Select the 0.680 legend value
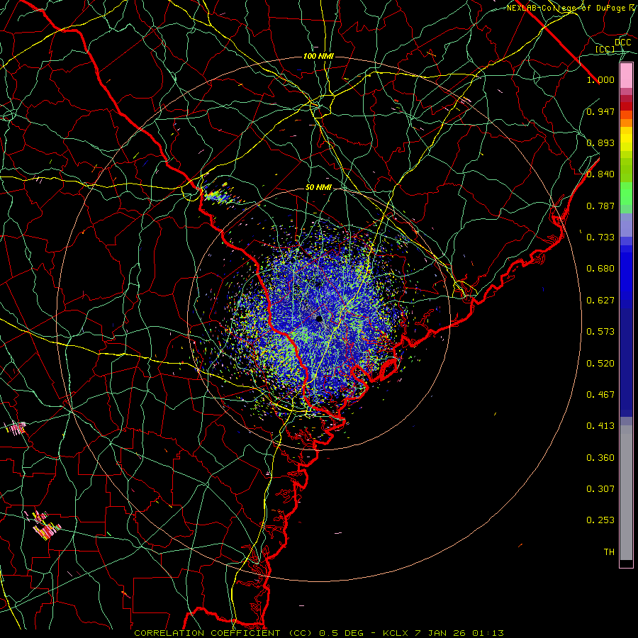The height and width of the screenshot is (638, 638). (600, 269)
